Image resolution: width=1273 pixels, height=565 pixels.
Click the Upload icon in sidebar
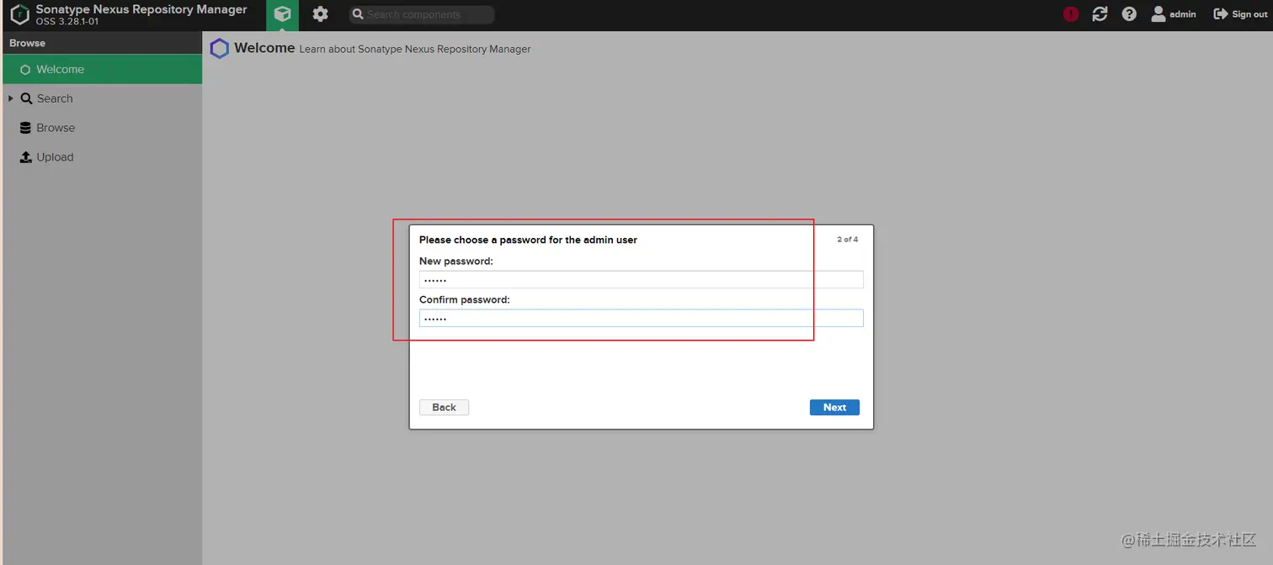coord(26,157)
